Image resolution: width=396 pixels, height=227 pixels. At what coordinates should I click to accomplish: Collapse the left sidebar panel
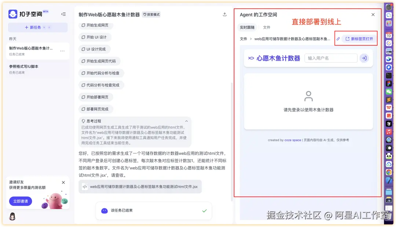click(63, 14)
